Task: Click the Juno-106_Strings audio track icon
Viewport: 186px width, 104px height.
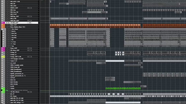Action: click(x=2, y=103)
